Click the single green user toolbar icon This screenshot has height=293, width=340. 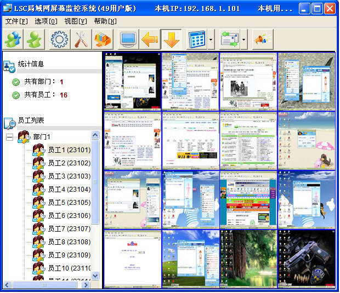[x=34, y=39]
